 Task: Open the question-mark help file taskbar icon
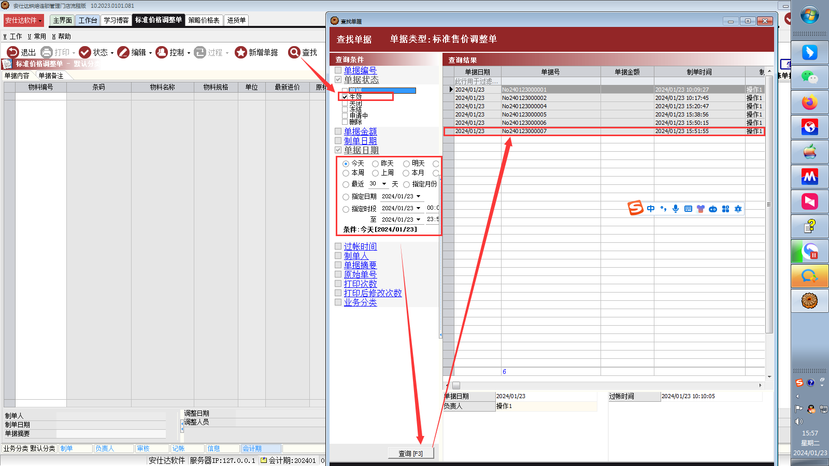(x=810, y=226)
